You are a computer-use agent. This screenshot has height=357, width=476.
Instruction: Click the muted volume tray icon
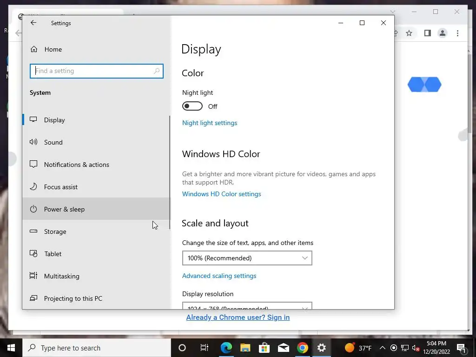pyautogui.click(x=416, y=348)
